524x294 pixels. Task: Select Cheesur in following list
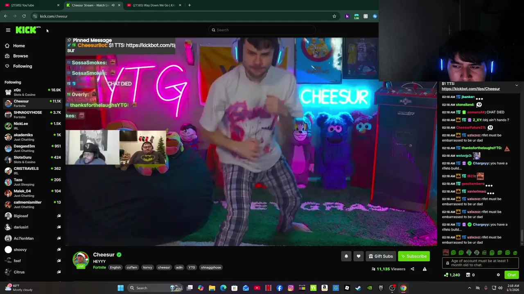click(x=32, y=103)
